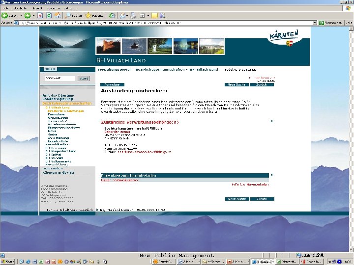Viewport: 354px width, 265px height.
Task: Stop page loading with the red X icon
Action: click(x=40, y=16)
